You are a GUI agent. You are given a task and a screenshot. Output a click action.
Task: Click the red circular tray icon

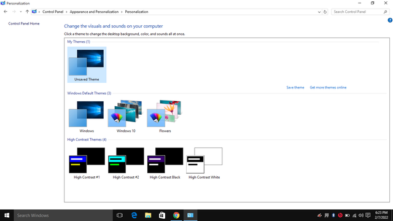340,215
